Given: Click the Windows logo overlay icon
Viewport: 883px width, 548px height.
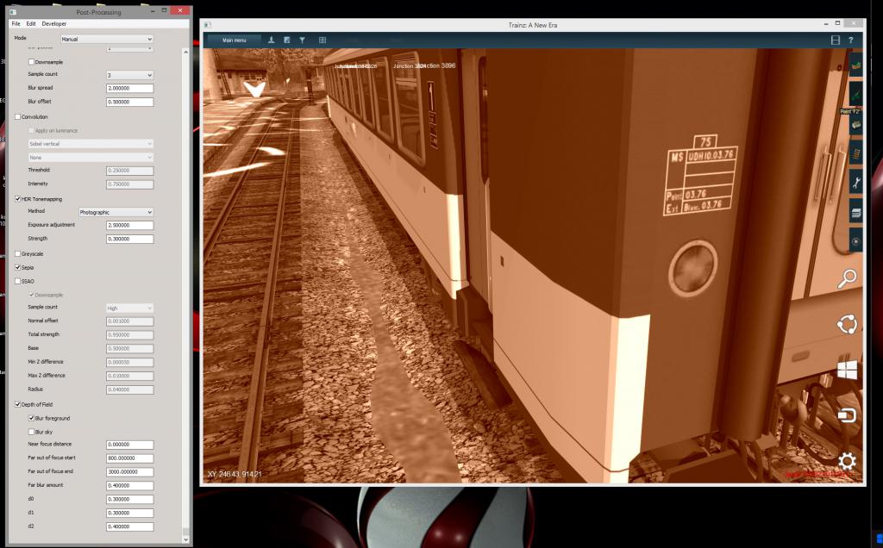Looking at the screenshot, I should click(x=848, y=371).
